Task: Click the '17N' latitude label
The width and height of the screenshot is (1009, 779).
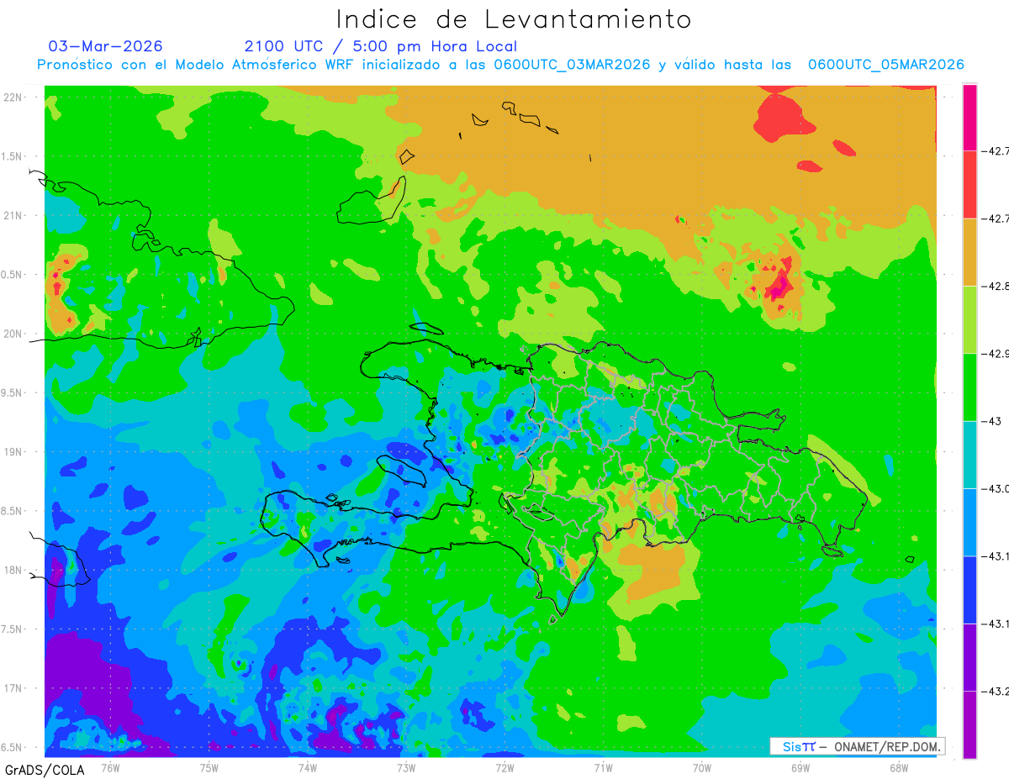Action: [x=13, y=688]
